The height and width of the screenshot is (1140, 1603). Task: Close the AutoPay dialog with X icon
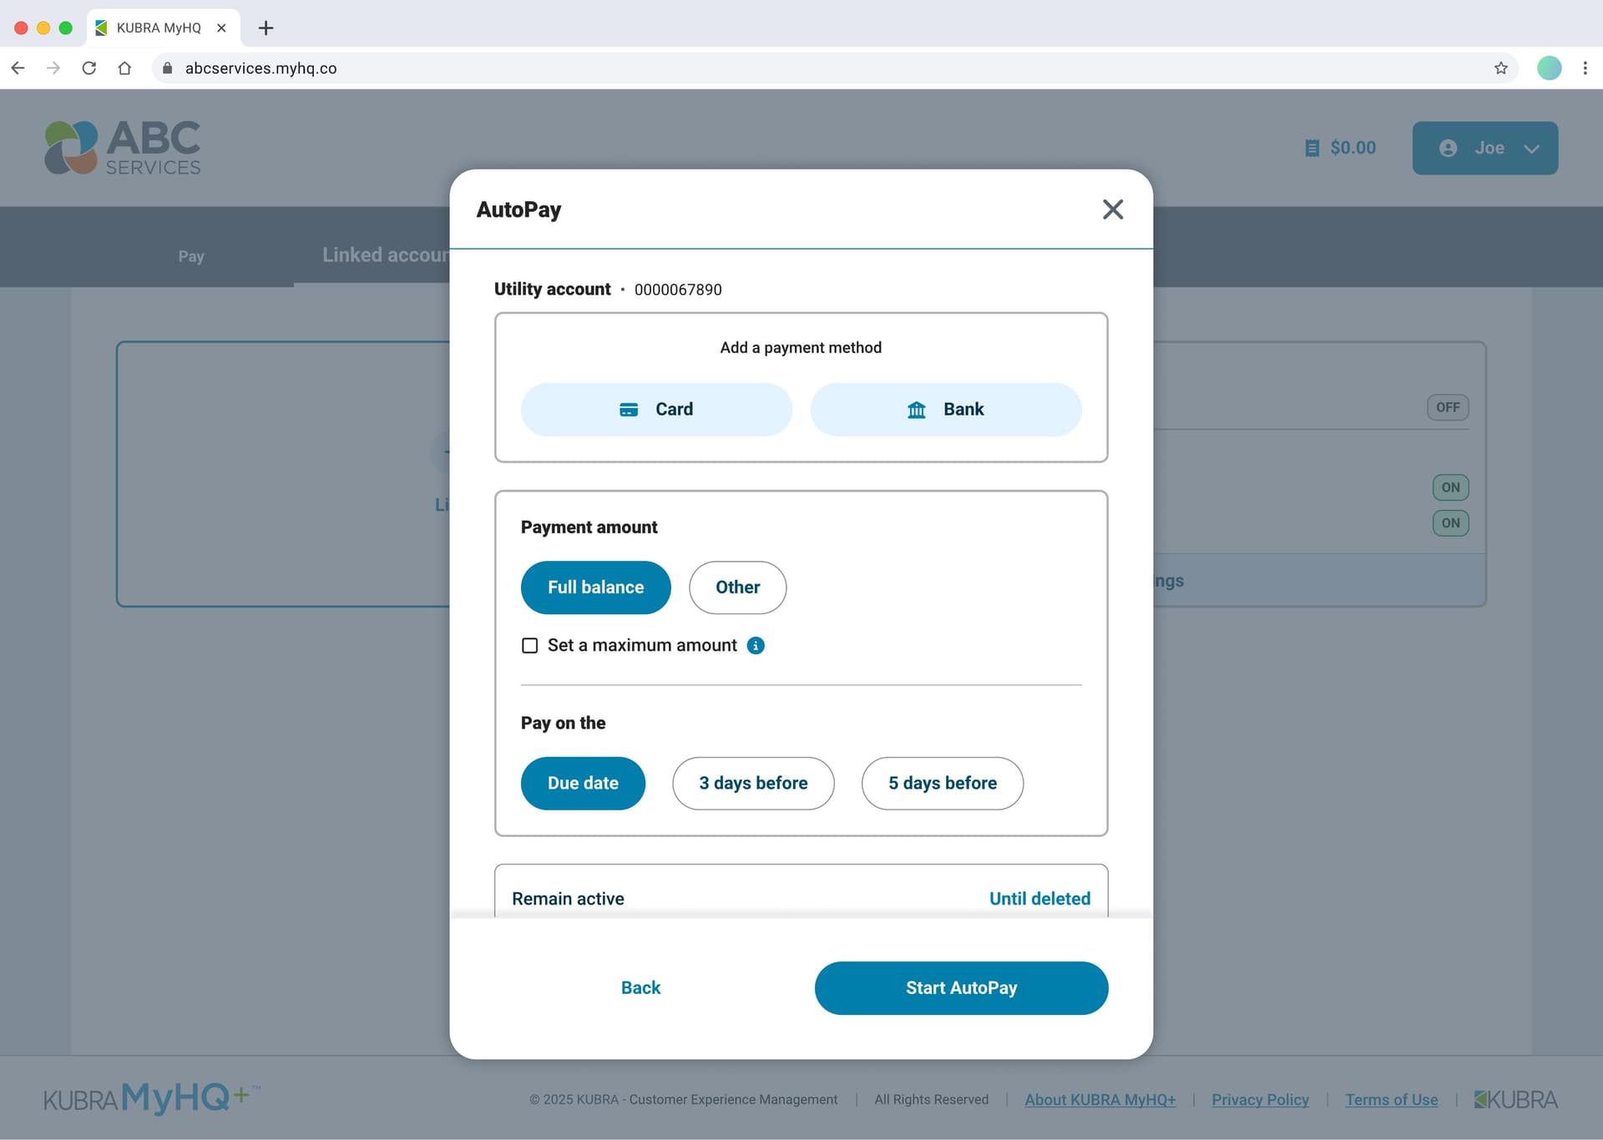(x=1112, y=209)
